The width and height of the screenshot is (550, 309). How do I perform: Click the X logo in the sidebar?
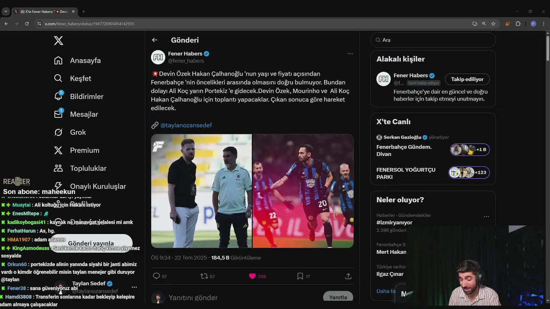click(x=58, y=41)
